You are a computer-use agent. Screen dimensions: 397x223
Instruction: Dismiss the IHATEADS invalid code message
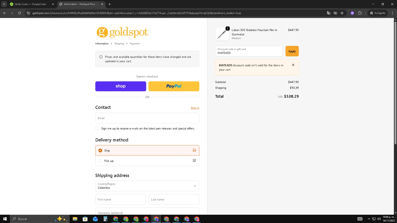pos(293,65)
